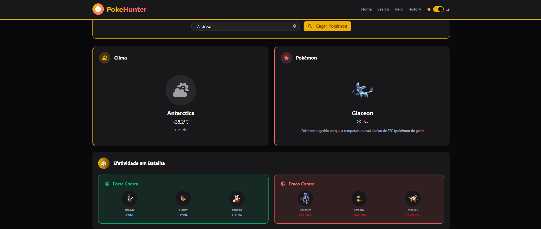
Task: Click the staravia sprite icon
Action: [x=130, y=199]
